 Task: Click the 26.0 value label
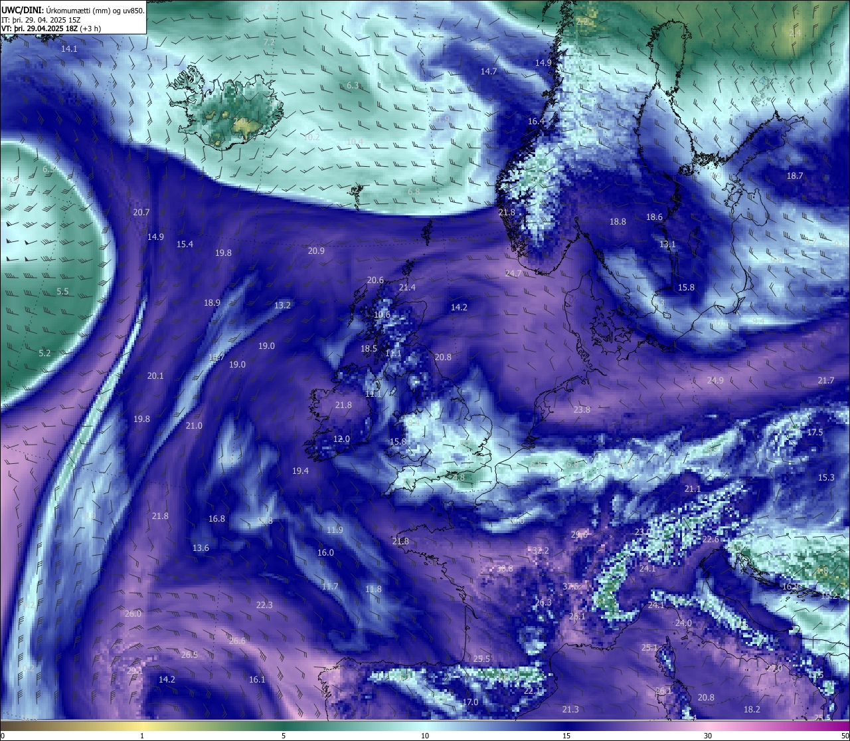pos(133,614)
